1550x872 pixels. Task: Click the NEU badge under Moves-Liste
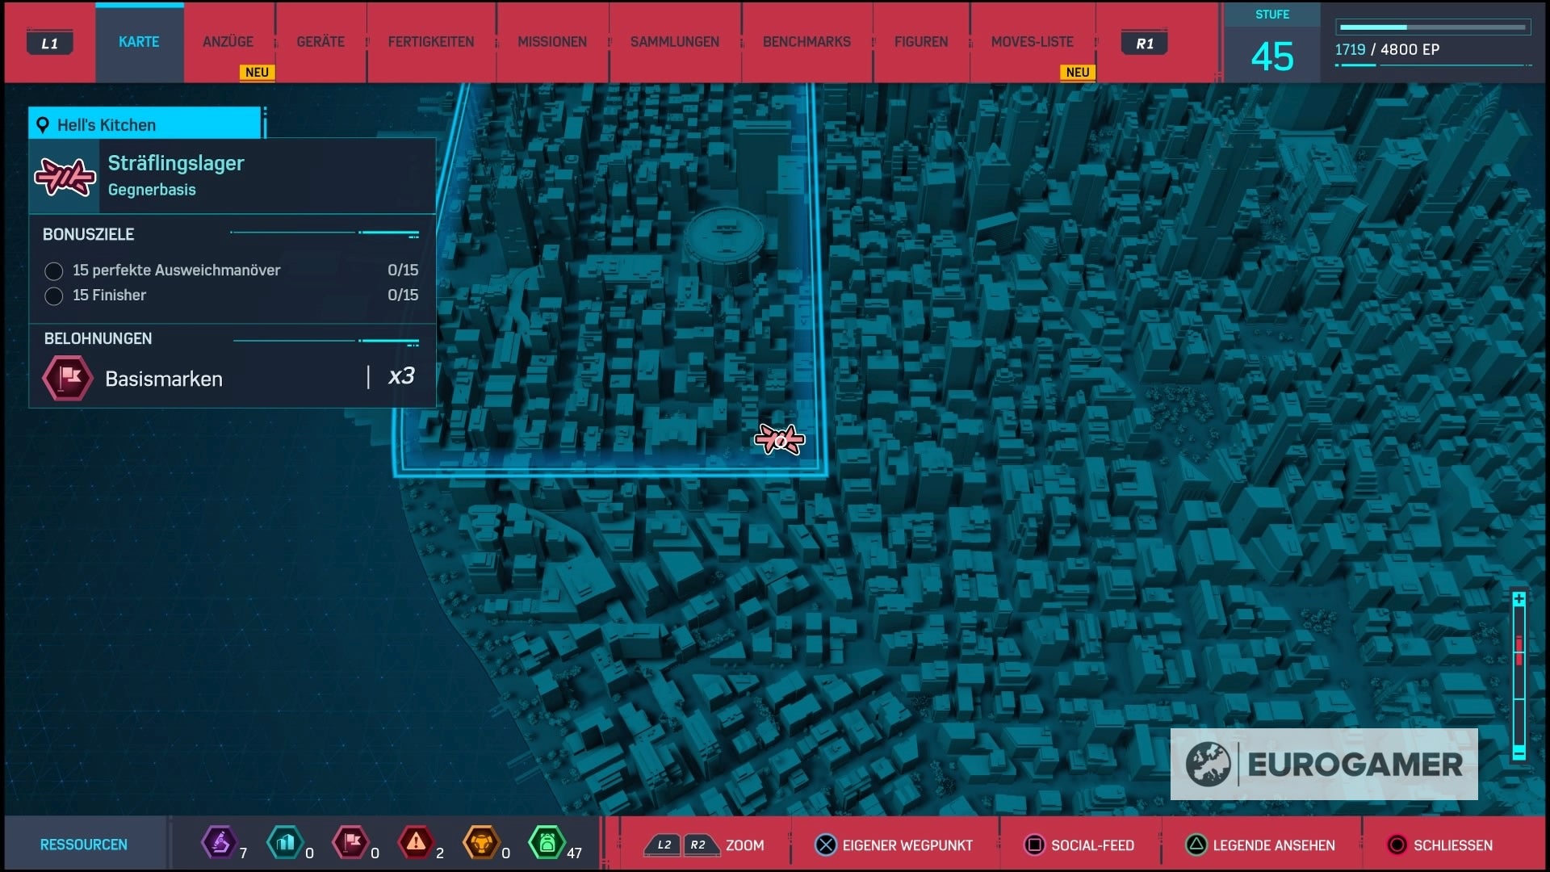click(1077, 72)
